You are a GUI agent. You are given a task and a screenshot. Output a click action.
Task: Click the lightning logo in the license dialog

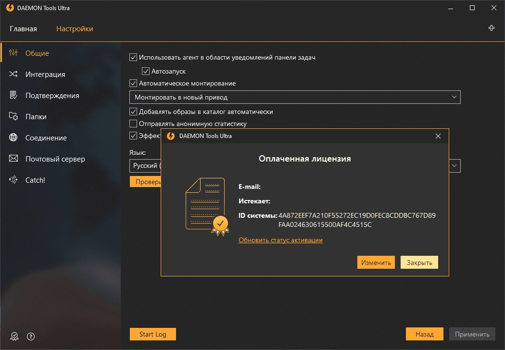pos(171,136)
